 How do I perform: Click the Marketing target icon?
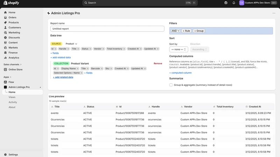pyautogui.click(x=5, y=32)
